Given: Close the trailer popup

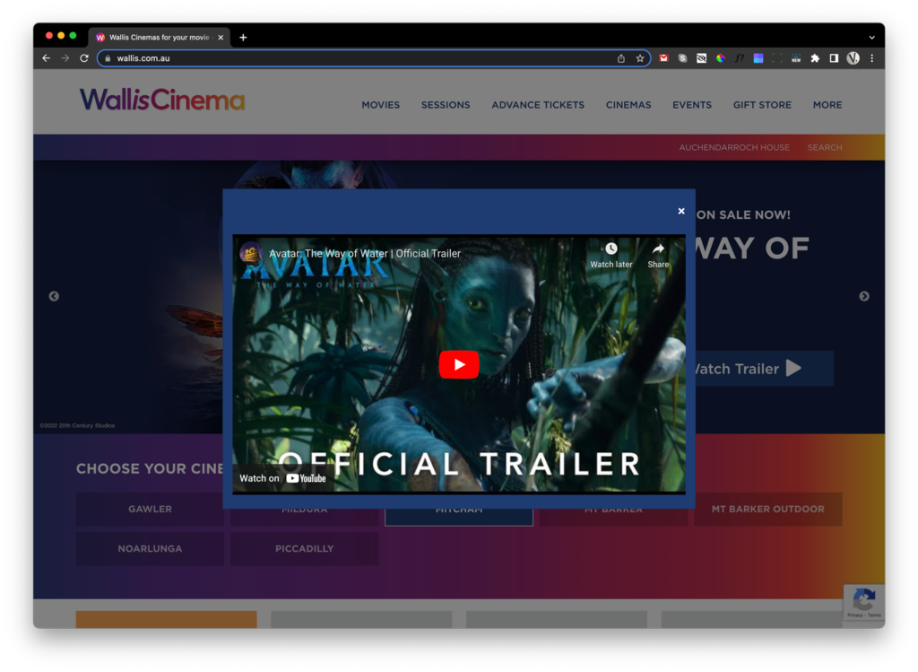Looking at the screenshot, I should [x=681, y=211].
